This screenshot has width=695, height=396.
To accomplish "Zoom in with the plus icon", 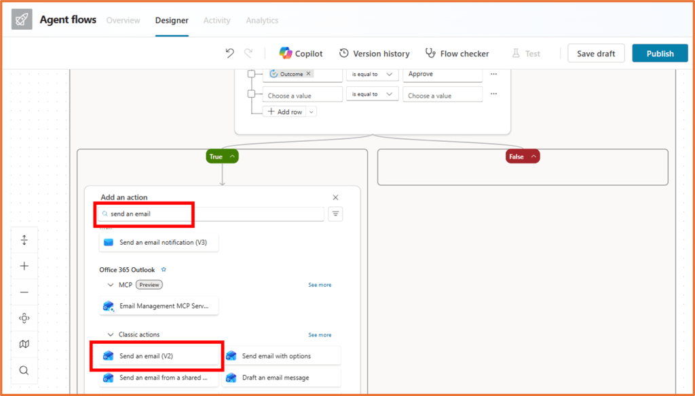I will click(x=24, y=266).
